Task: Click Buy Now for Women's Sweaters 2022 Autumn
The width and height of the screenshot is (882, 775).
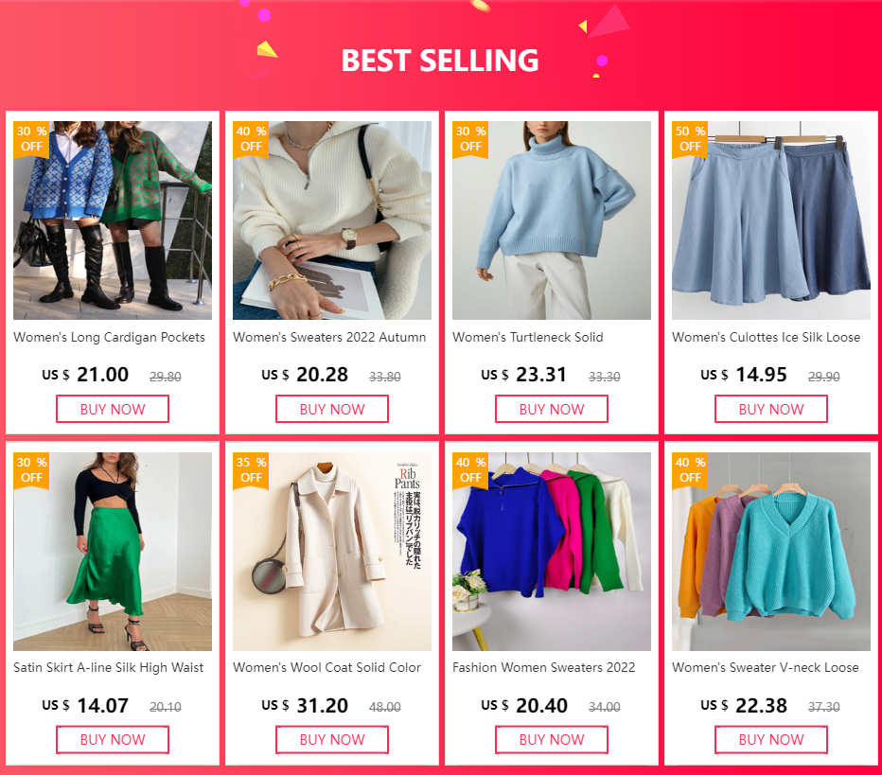Action: point(332,409)
